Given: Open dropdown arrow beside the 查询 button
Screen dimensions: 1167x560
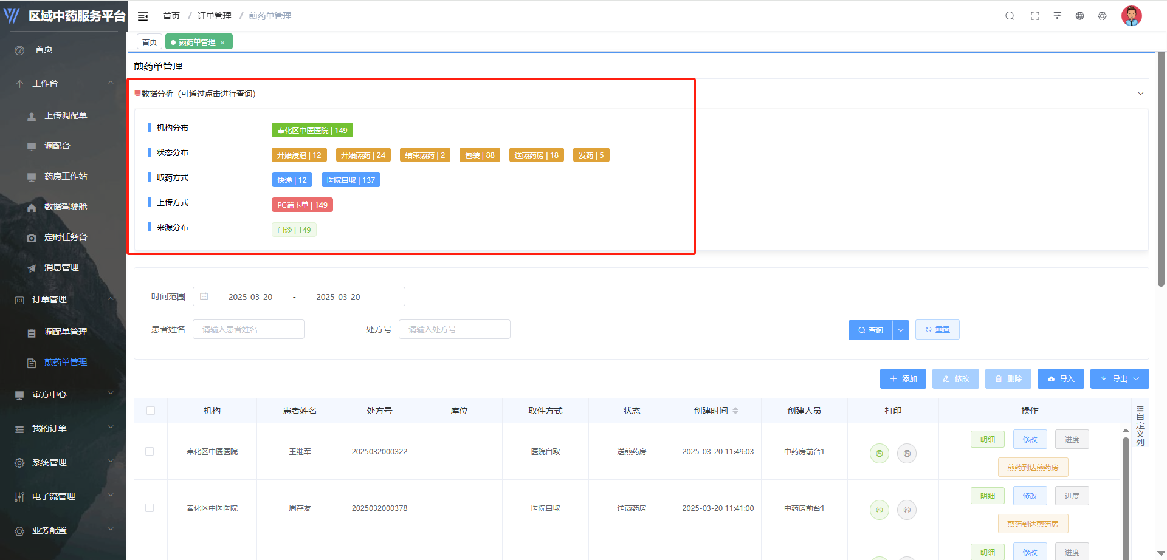Looking at the screenshot, I should click(901, 330).
